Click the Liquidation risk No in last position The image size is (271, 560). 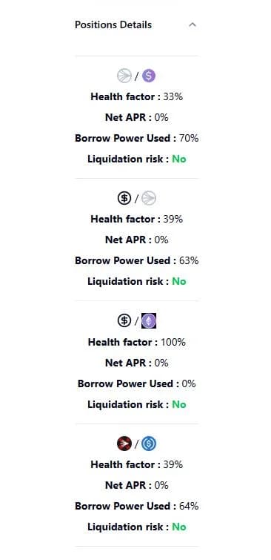click(179, 527)
